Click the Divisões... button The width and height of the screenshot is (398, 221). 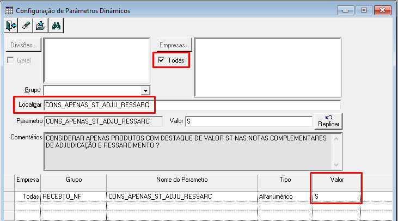tap(23, 45)
